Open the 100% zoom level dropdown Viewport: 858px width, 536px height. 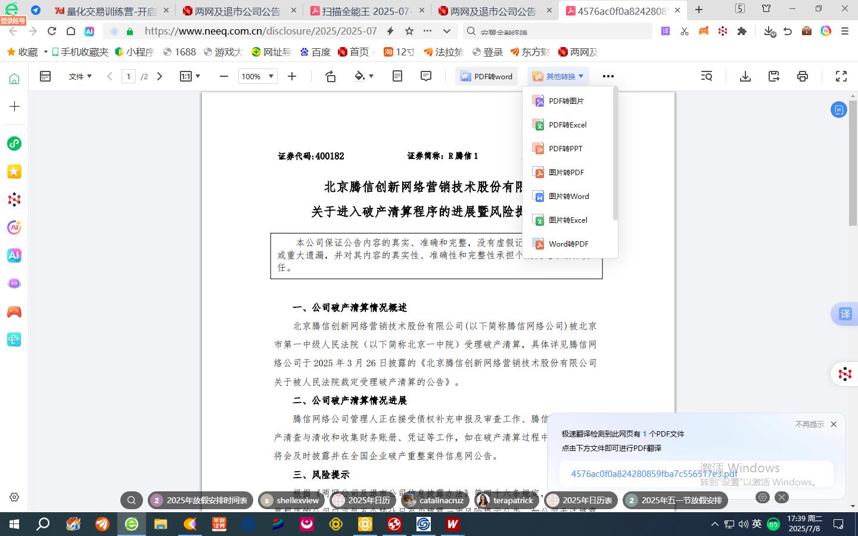[x=258, y=76]
